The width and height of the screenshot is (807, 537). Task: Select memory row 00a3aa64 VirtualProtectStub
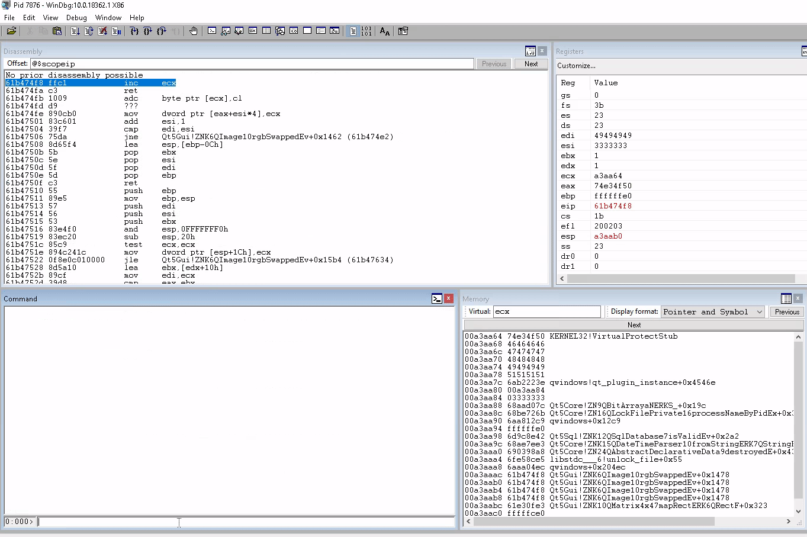[x=571, y=336]
